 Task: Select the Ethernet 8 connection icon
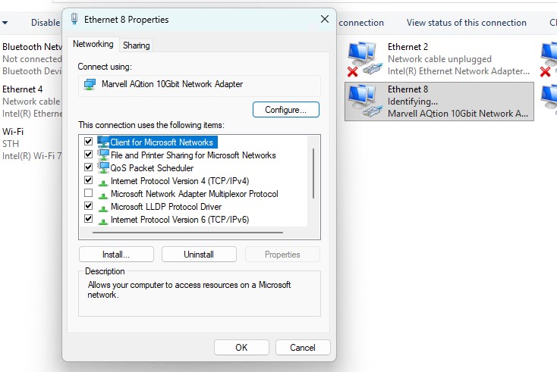[365, 102]
